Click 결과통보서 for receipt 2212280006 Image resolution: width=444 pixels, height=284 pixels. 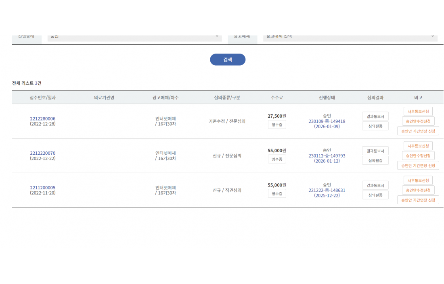(x=375, y=116)
